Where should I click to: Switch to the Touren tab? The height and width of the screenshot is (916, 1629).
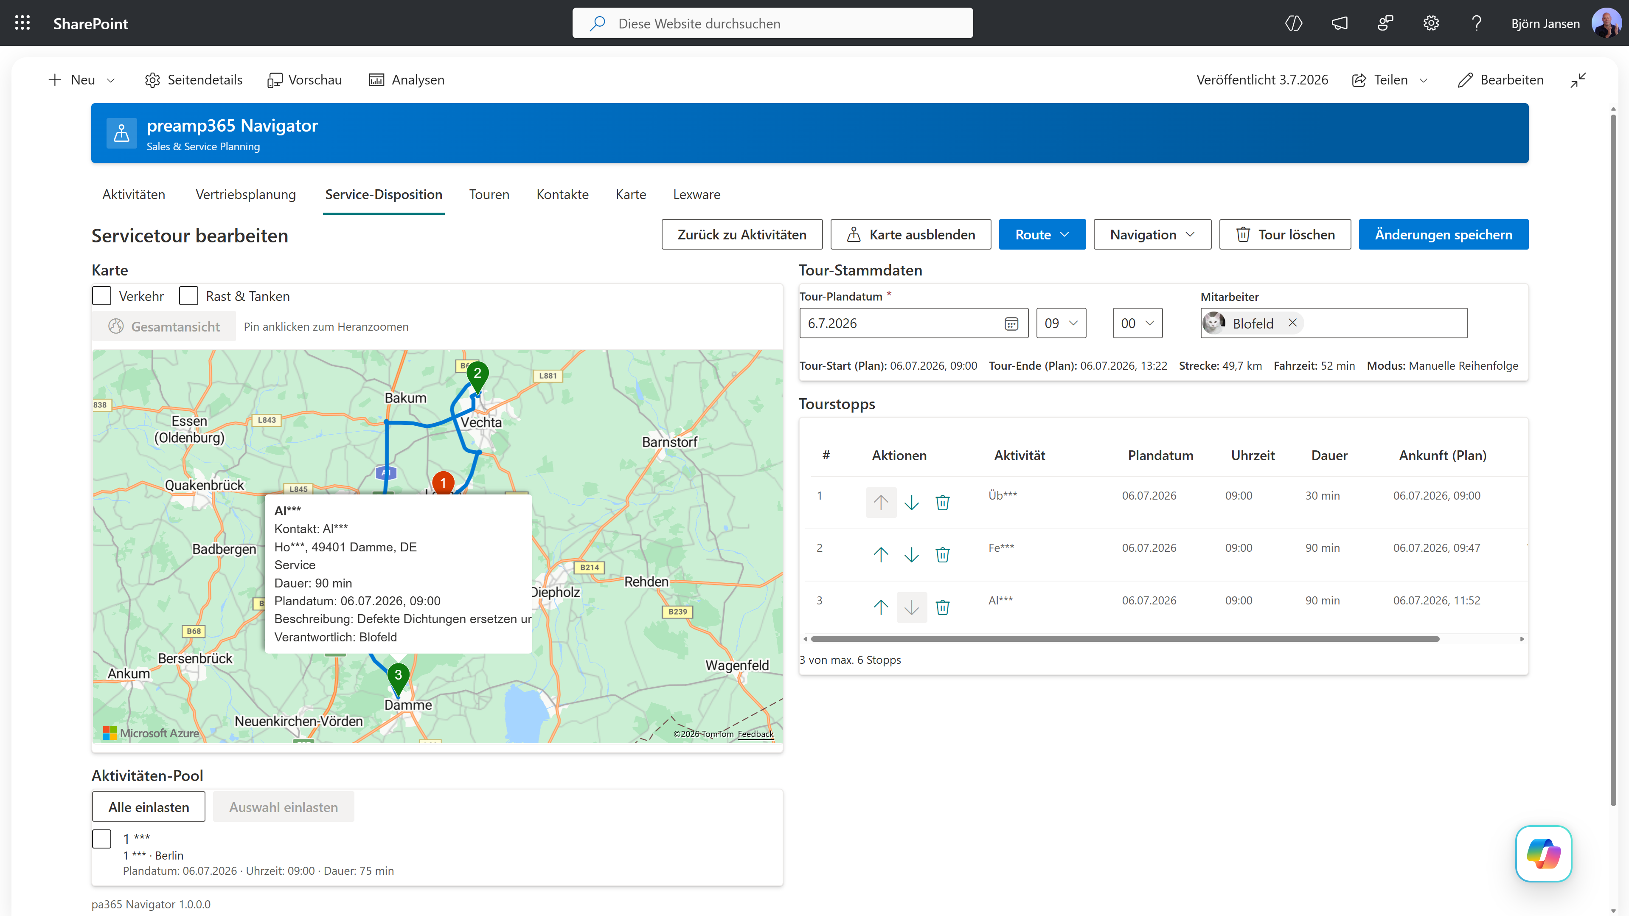[x=489, y=194]
